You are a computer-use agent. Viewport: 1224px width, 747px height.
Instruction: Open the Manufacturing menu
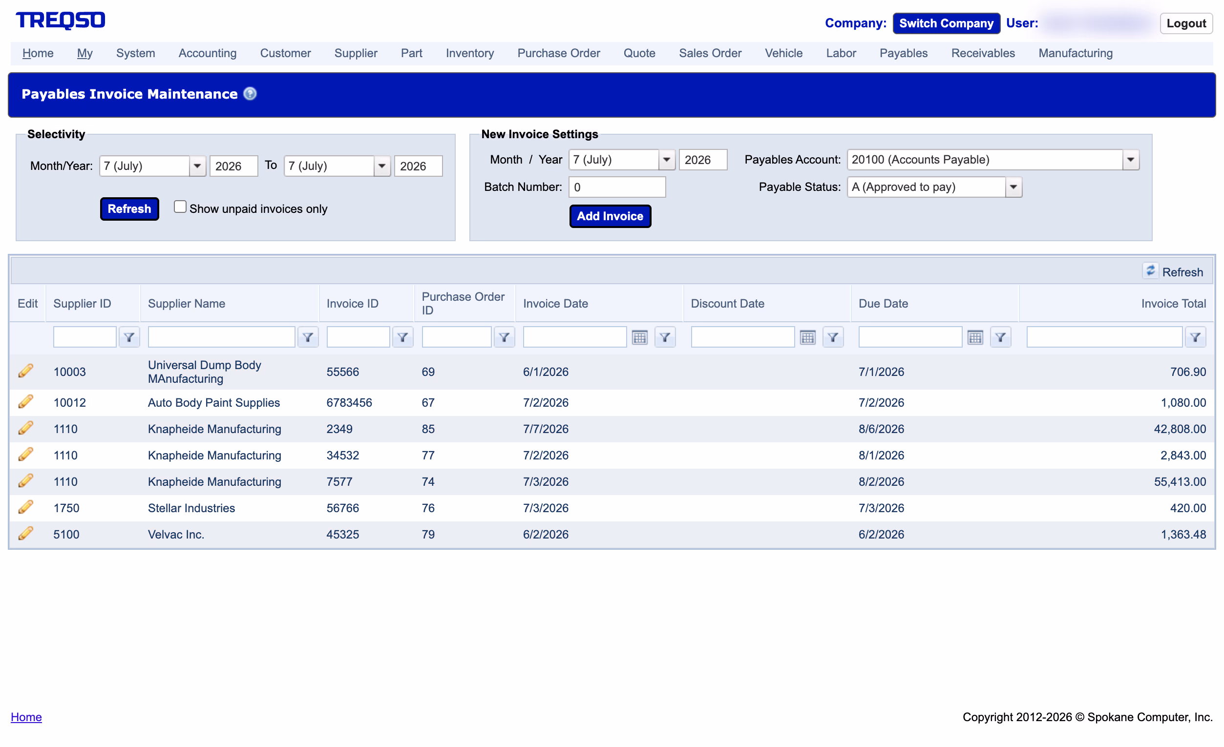click(1076, 53)
